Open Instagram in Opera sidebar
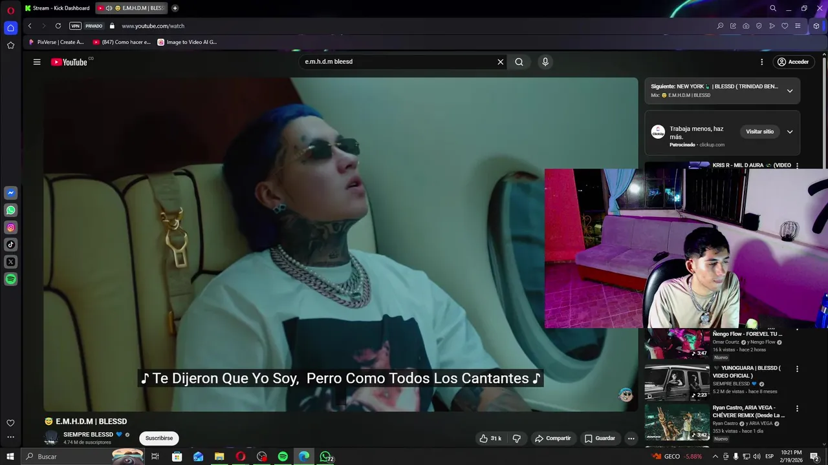 11,227
